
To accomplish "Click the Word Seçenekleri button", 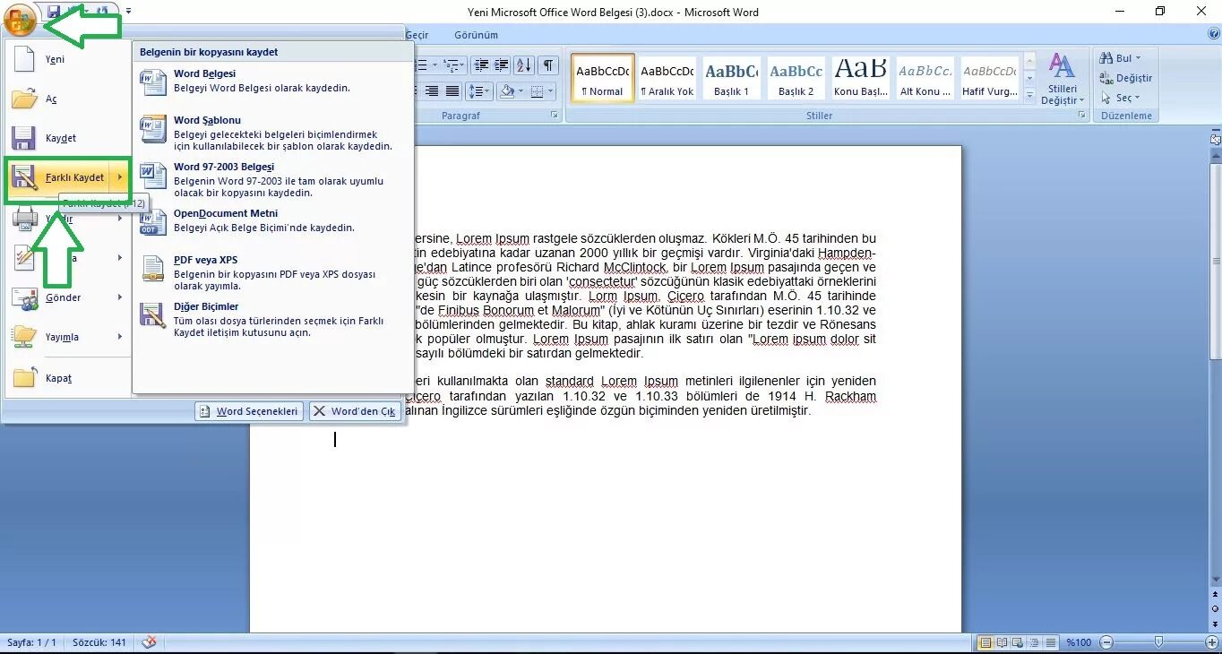I will tap(248, 411).
